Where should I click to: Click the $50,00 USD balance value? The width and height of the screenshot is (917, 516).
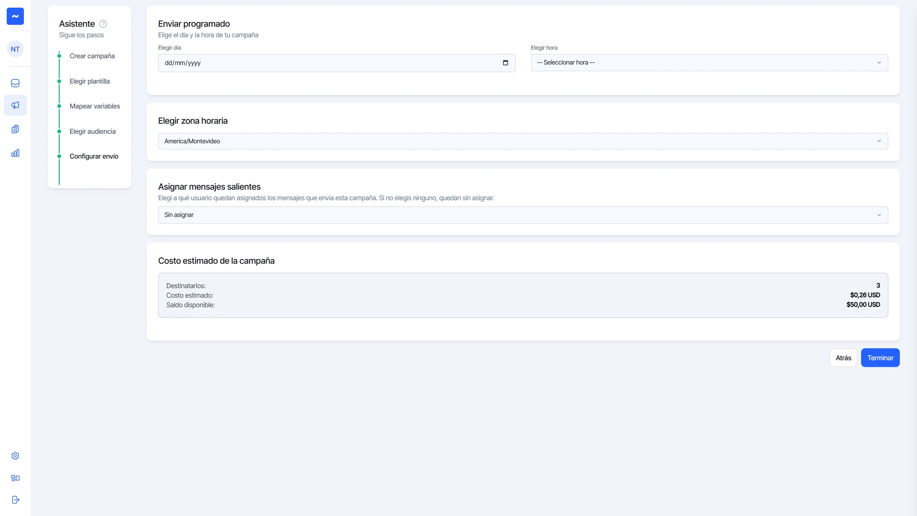[x=863, y=305]
